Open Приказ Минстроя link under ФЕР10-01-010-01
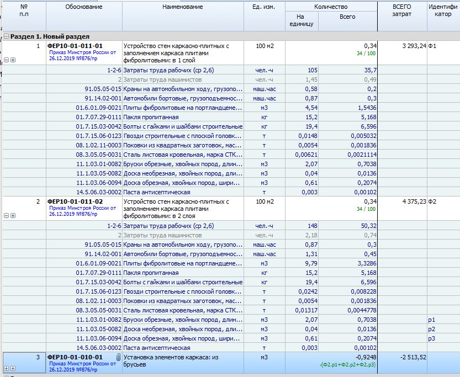Viewport: 460px width, 377px height. tap(82, 367)
